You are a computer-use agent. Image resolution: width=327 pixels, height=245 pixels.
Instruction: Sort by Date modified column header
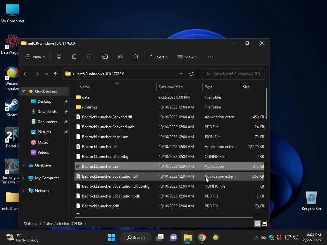pyautogui.click(x=171, y=87)
